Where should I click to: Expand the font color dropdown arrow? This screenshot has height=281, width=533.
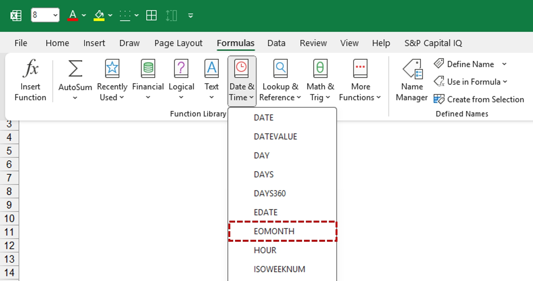pyautogui.click(x=84, y=15)
